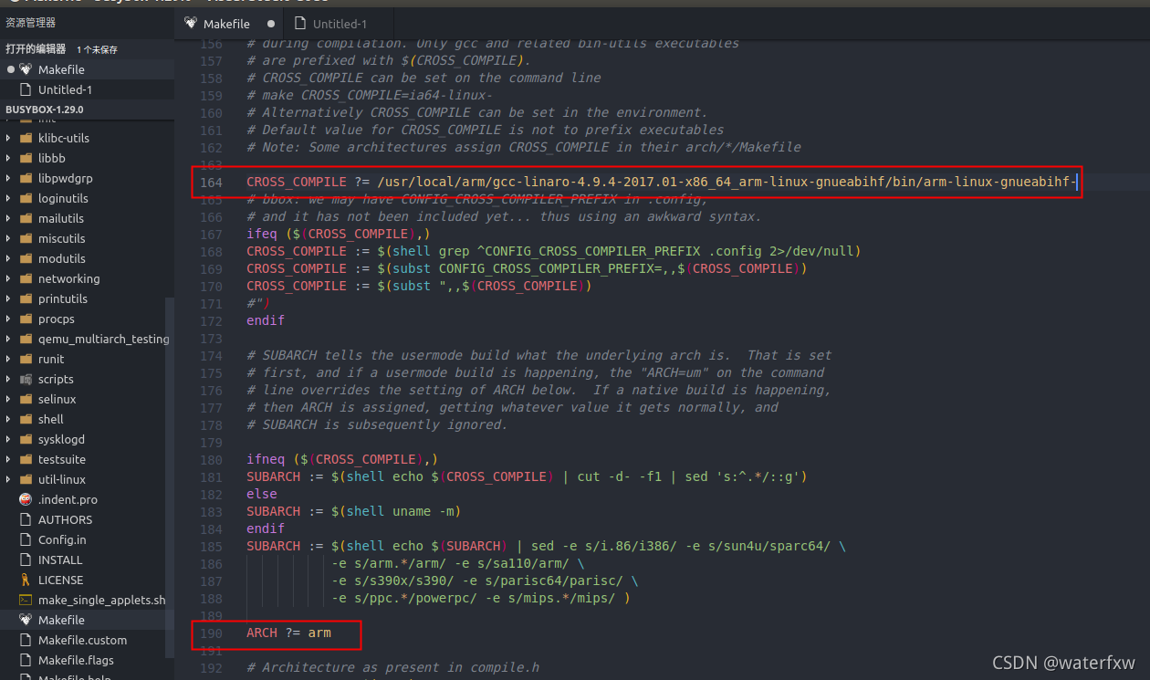The width and height of the screenshot is (1150, 680).
Task: Open the Makefile editor tab
Action: (228, 24)
